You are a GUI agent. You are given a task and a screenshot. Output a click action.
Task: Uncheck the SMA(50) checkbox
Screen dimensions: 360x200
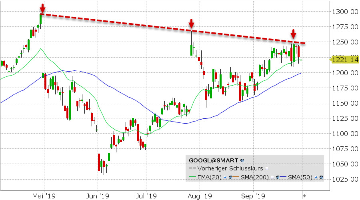click(316, 177)
